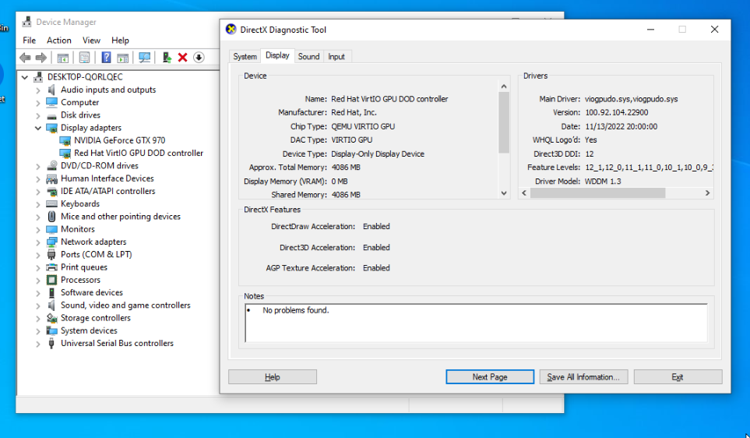Click Device panel scrollbar down arrow
750x438 pixels.
coord(503,193)
